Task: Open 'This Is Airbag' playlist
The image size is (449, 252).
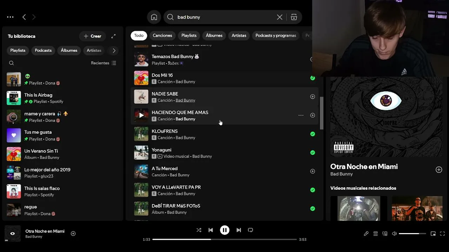Action: (63, 98)
